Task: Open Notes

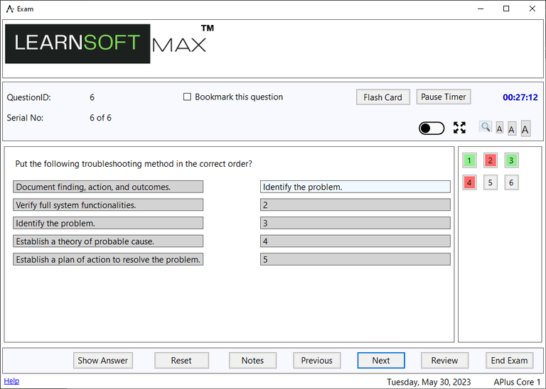Action: point(252,360)
